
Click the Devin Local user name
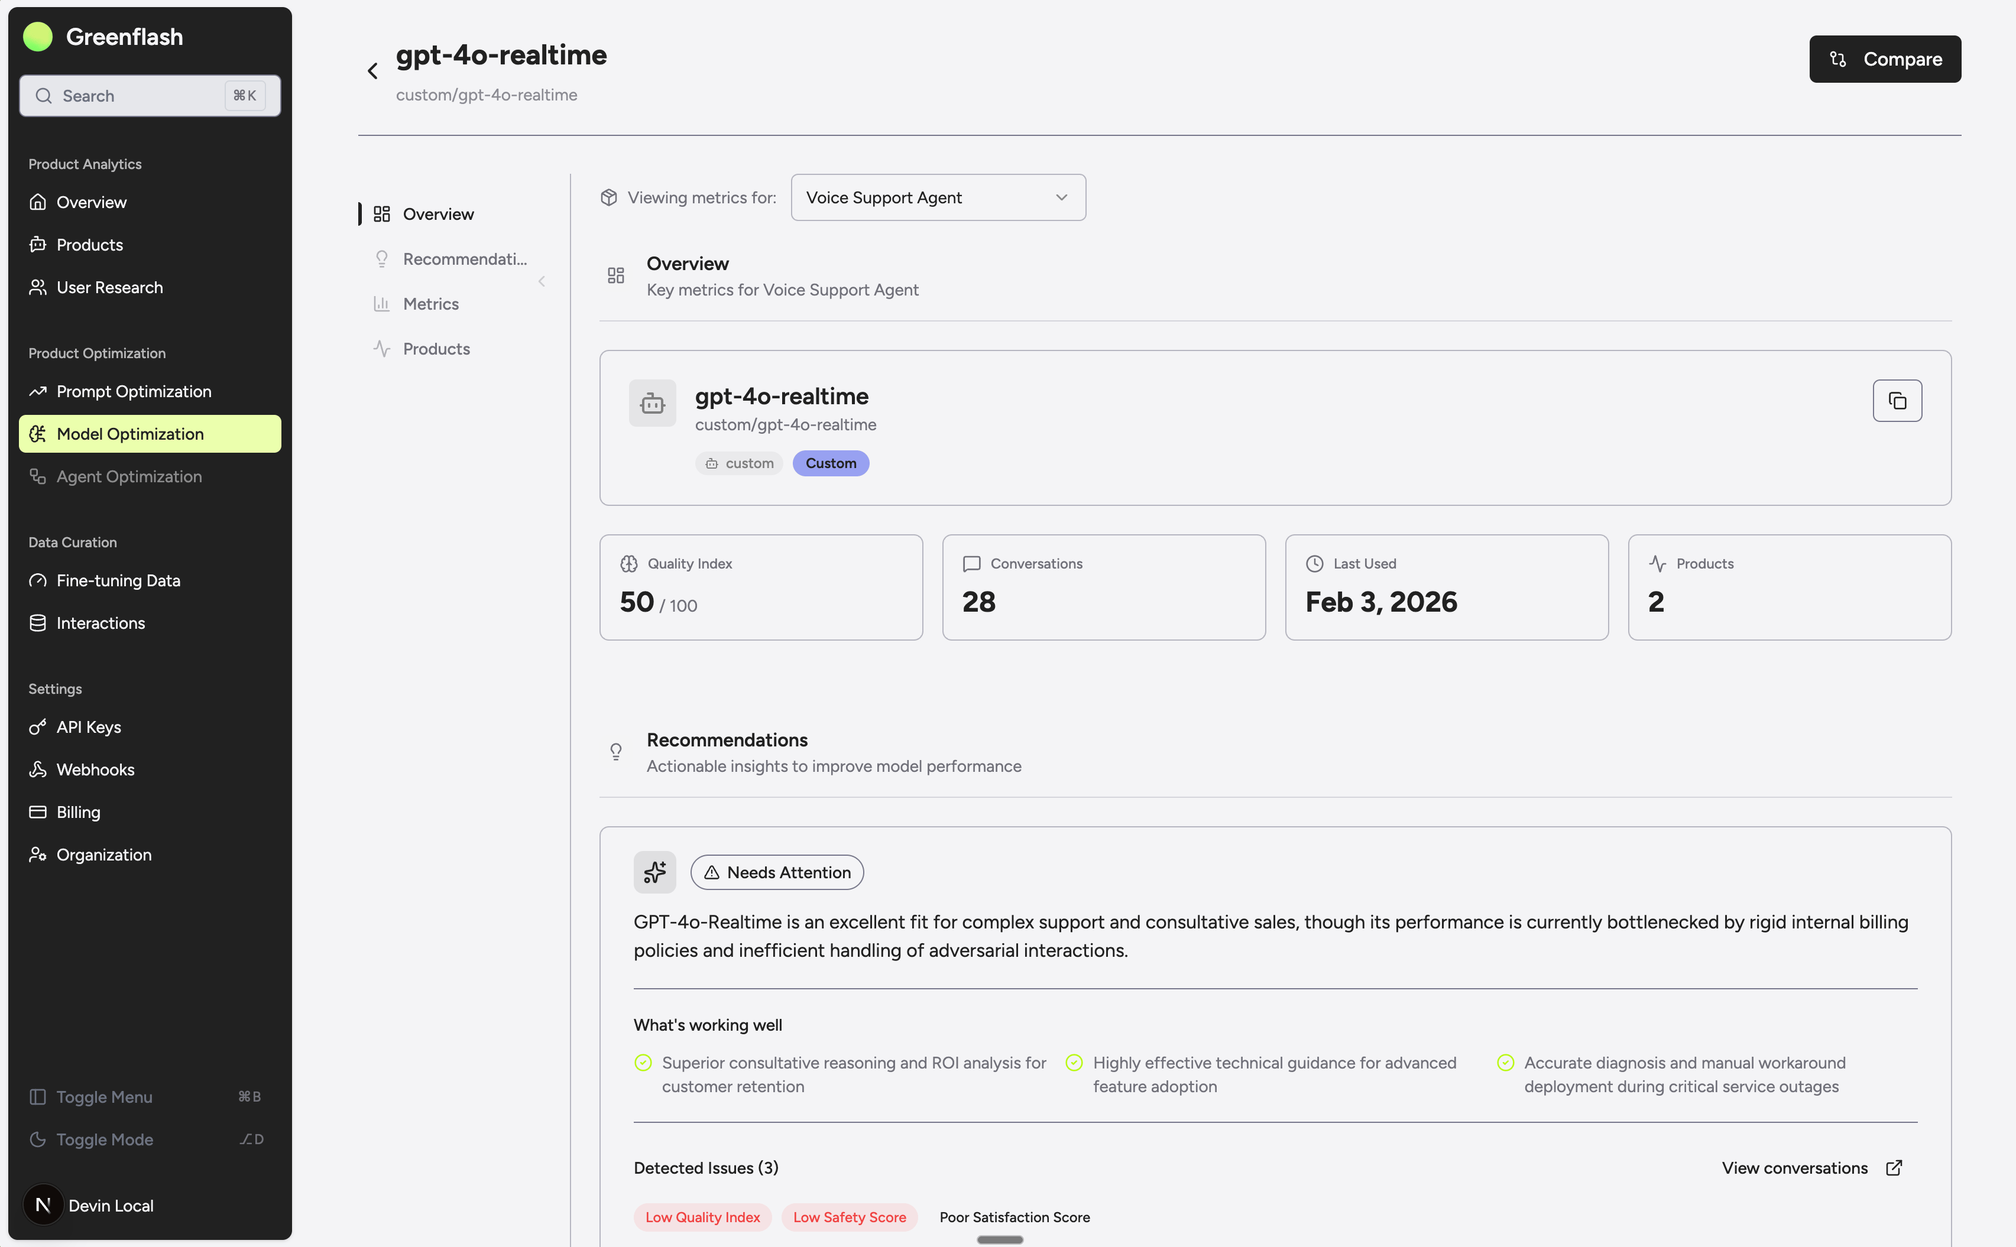point(111,1205)
